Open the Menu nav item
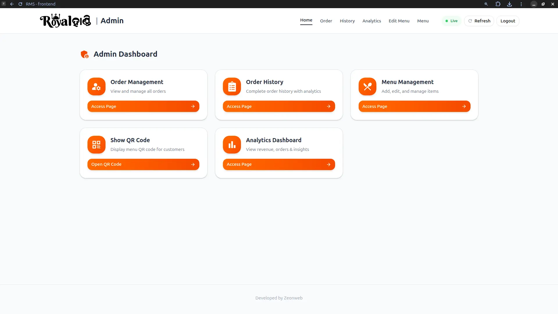The image size is (558, 314). coord(423,21)
